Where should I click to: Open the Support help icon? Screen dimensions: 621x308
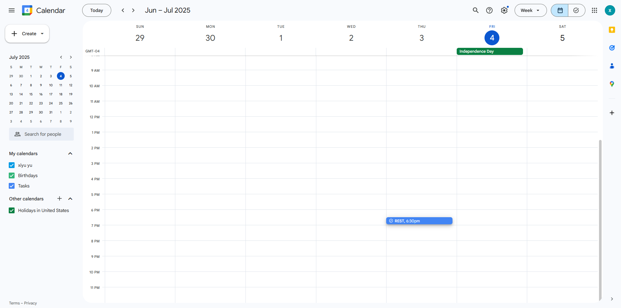(489, 10)
